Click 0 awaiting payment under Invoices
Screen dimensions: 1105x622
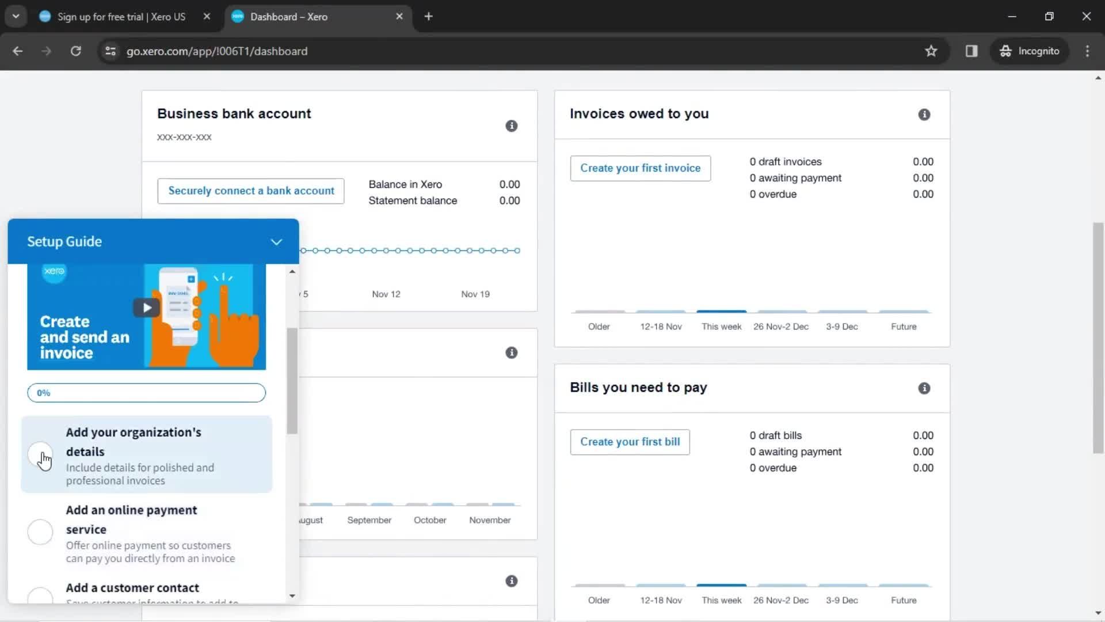point(841,178)
